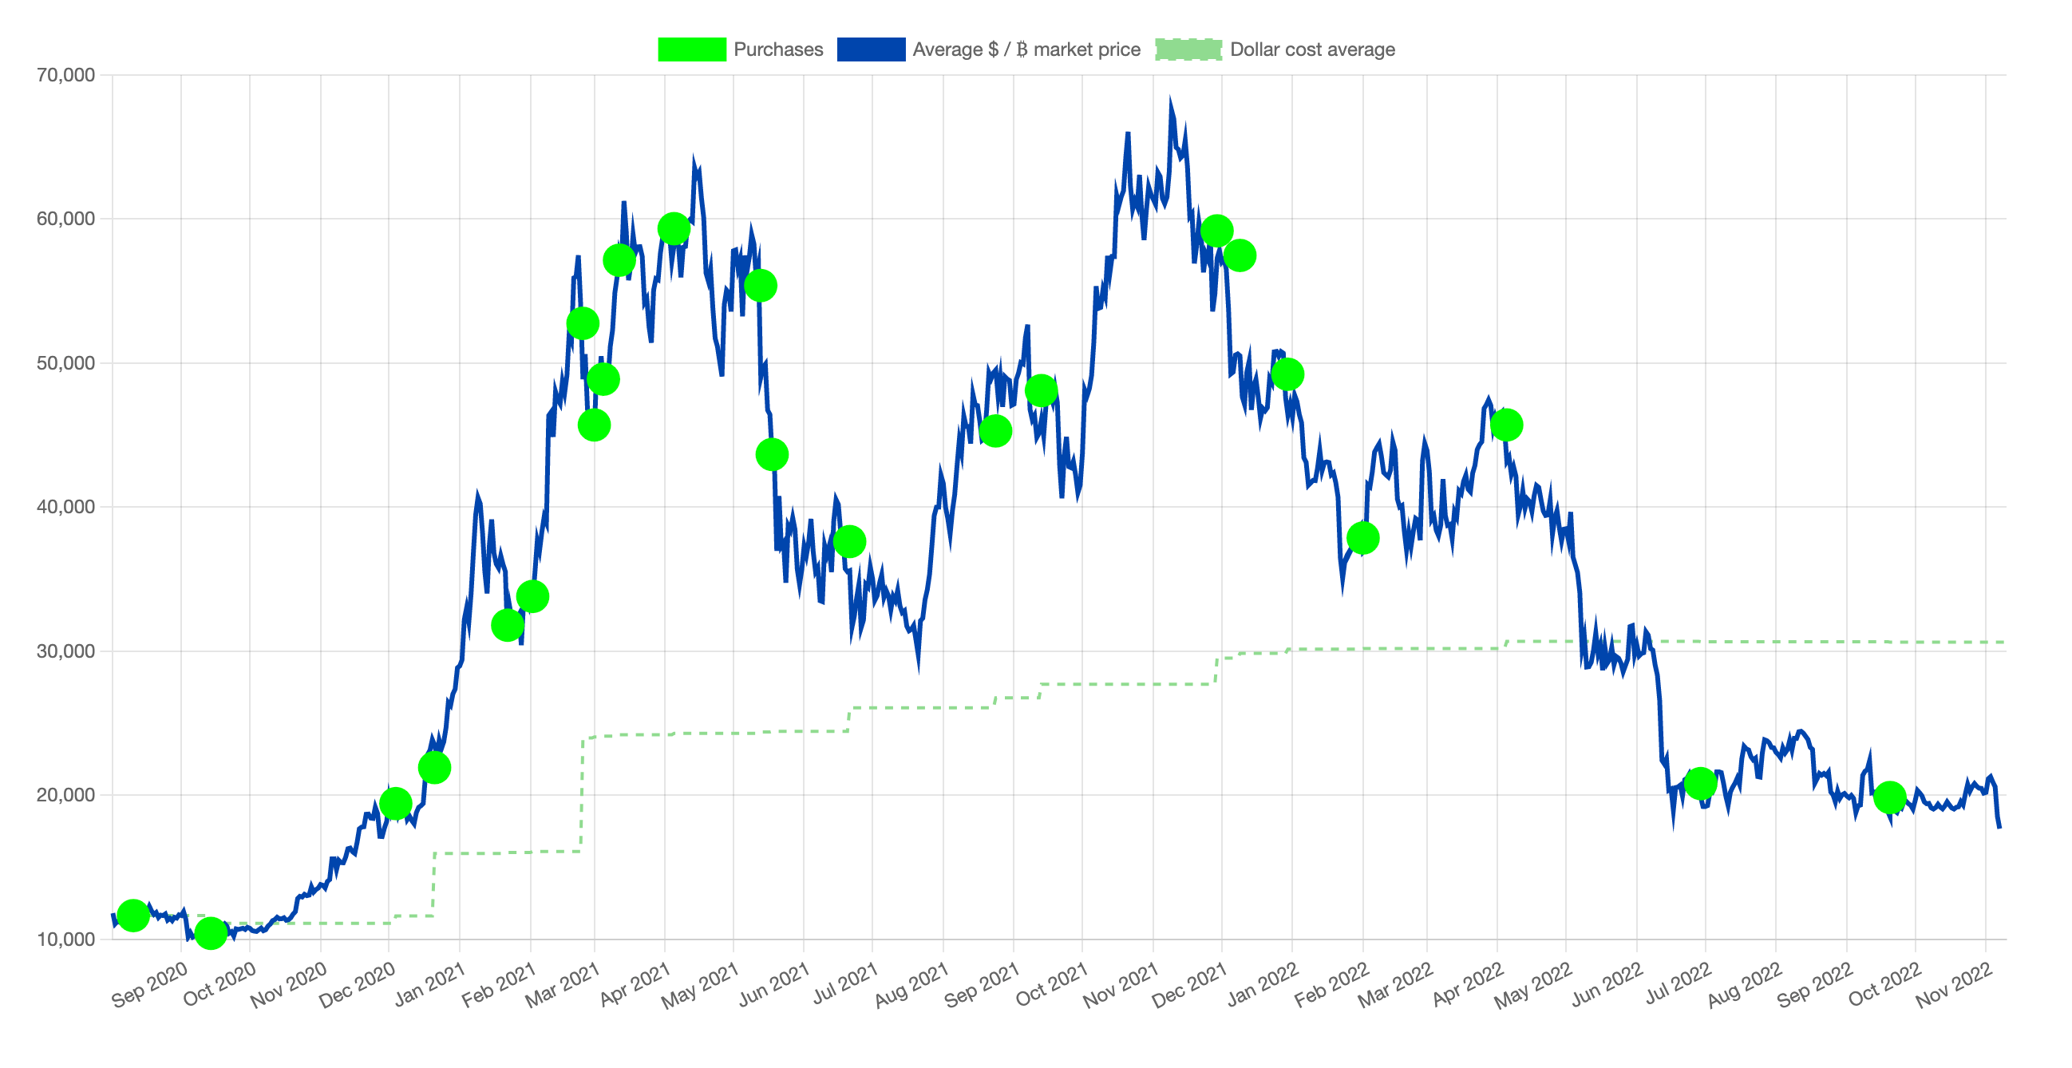Click the first purchase dot near Sep 2020
This screenshot has height=1068, width=2072.
[x=132, y=916]
